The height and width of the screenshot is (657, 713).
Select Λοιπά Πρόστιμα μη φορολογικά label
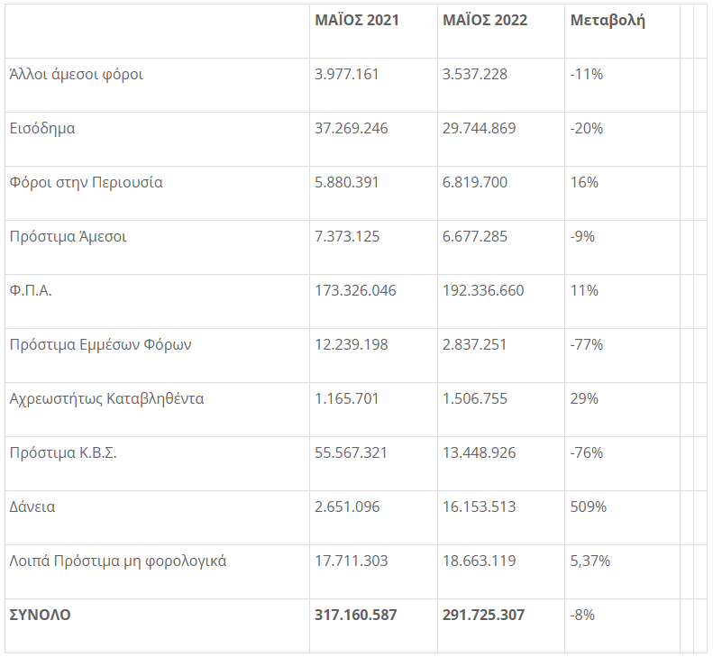(118, 561)
